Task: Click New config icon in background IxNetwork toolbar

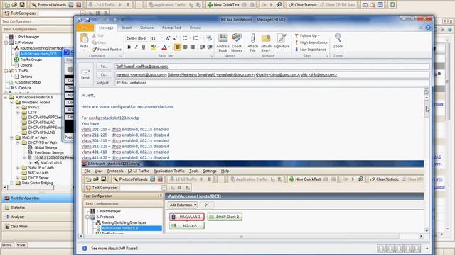Action: click(7, 5)
